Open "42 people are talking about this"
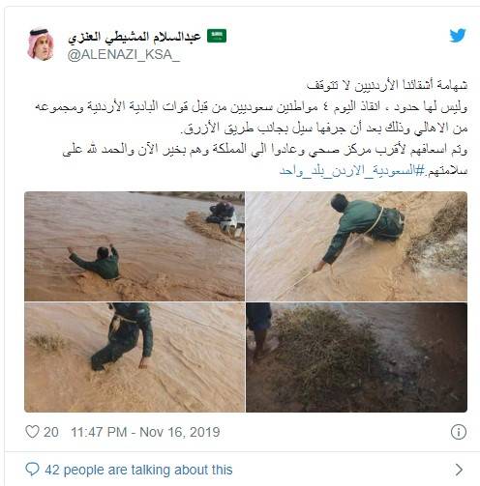480x486 pixels. pos(138,470)
